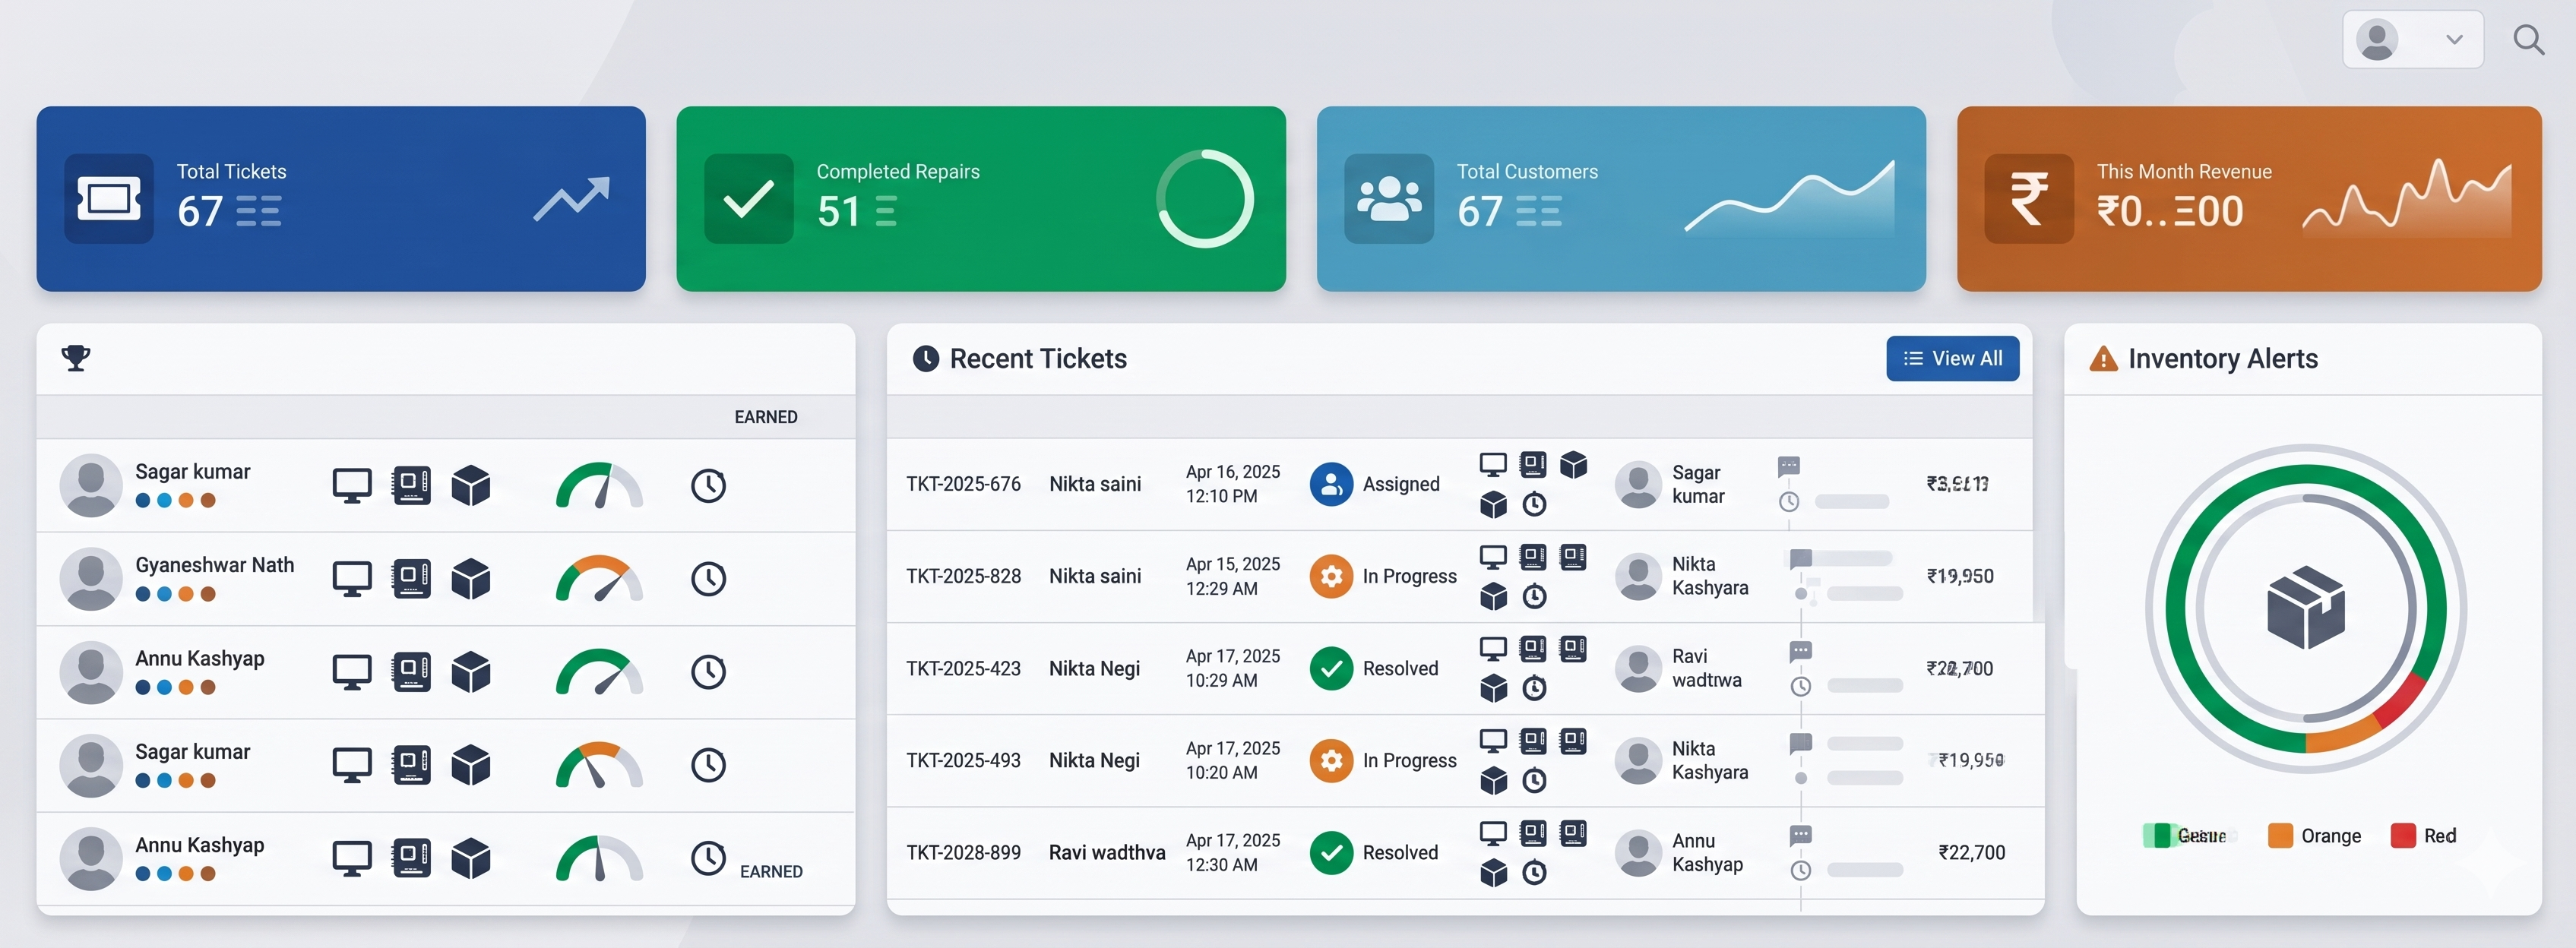2576x948 pixels.
Task: Click the Inventory Alerts warning triangle icon
Action: (x=2103, y=358)
